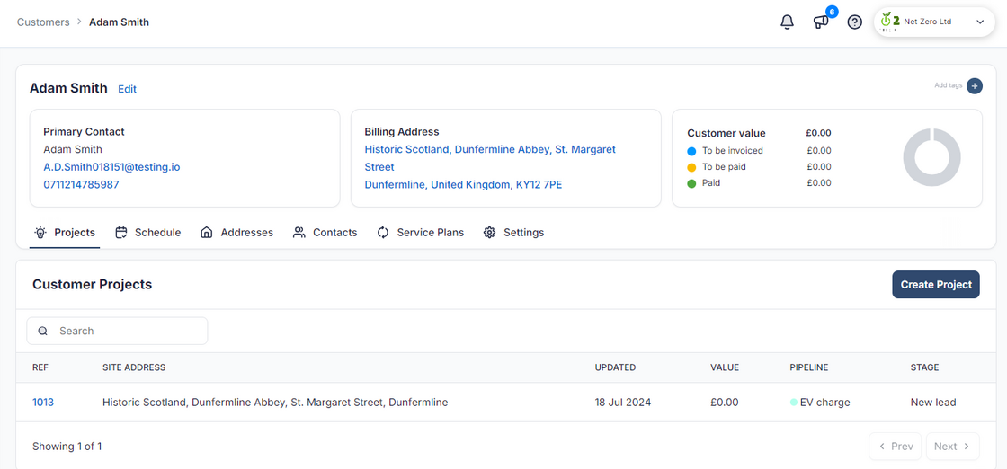Click the help question mark icon

pos(855,22)
